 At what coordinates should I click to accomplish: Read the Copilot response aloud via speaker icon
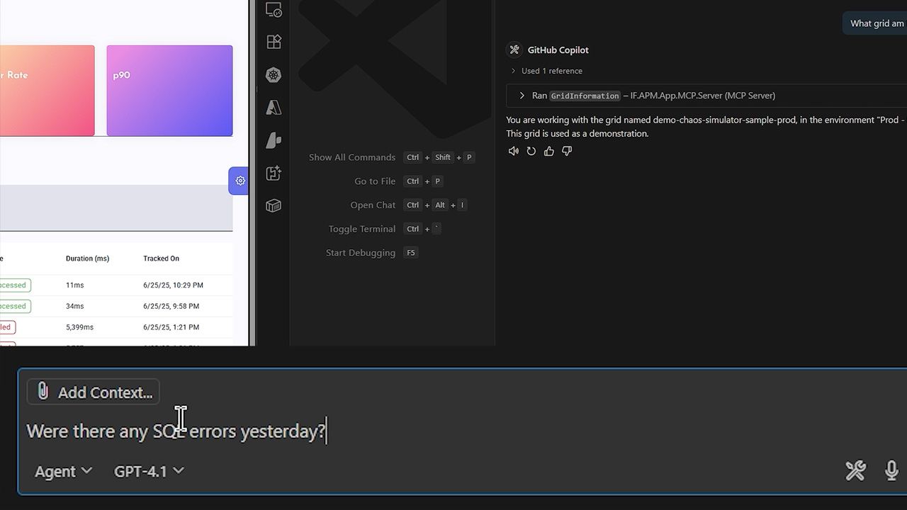click(513, 151)
